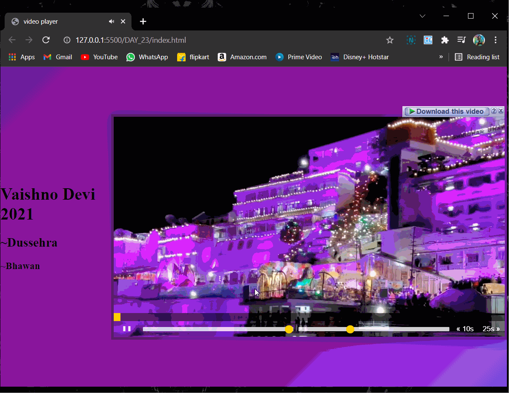Screen dimensions: 509x393
Task: Open tab search dropdown arrow
Action: (422, 16)
